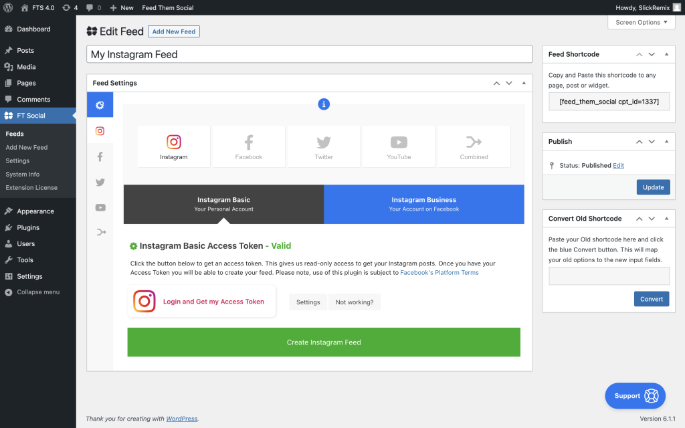Move Feed Settings panel down

click(509, 83)
